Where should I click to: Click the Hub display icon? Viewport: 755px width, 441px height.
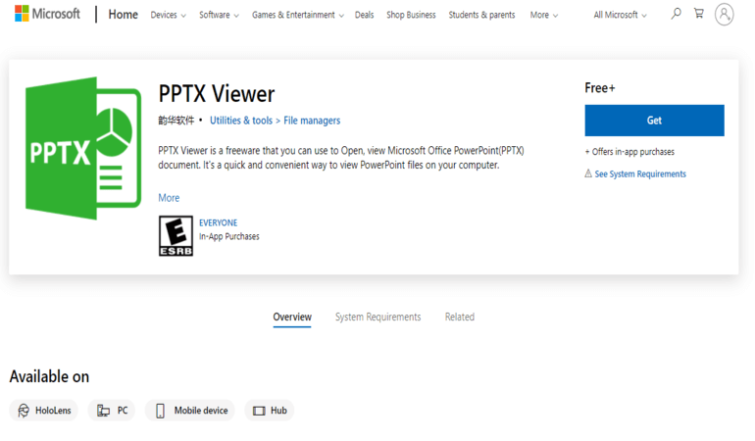259,411
